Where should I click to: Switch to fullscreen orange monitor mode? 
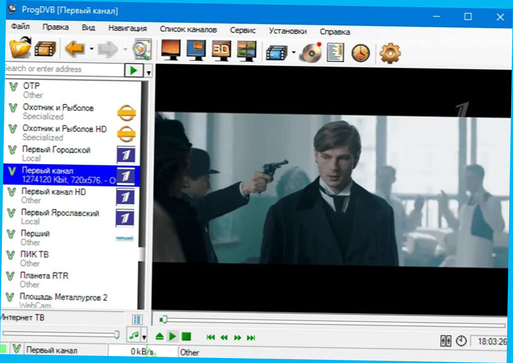click(x=171, y=50)
